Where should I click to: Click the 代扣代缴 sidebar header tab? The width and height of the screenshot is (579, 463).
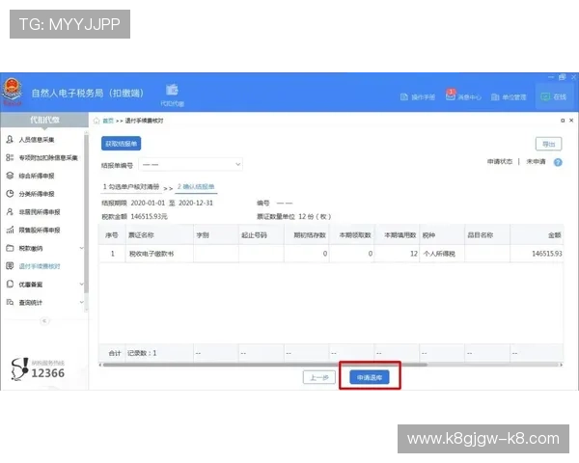[44, 120]
